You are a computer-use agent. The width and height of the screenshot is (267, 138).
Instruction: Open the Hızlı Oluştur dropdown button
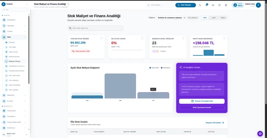(x=186, y=5)
